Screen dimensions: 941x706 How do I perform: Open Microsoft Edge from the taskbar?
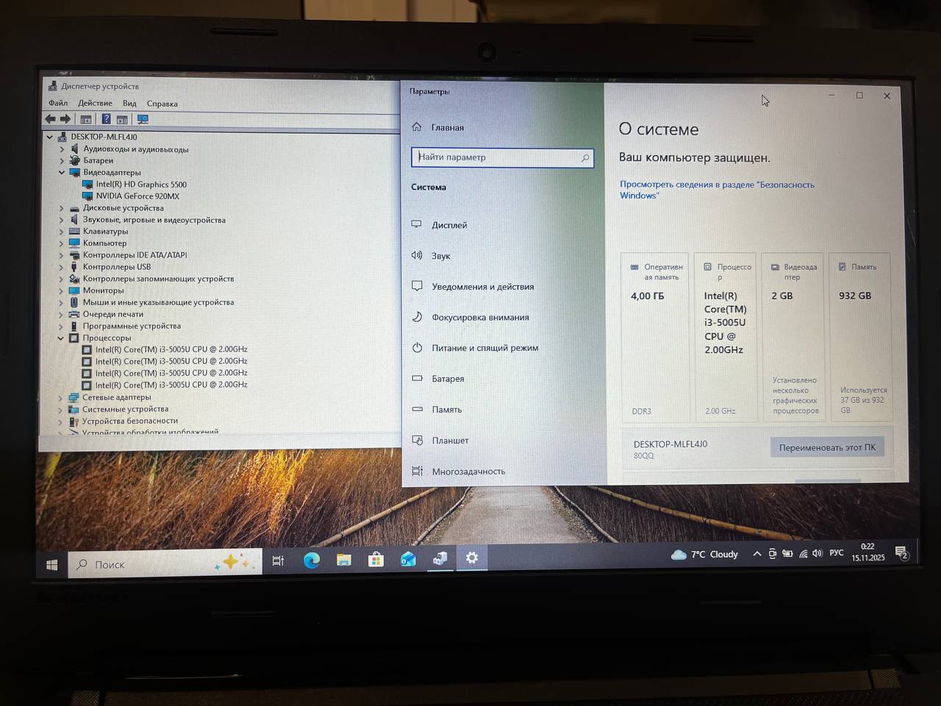point(311,560)
